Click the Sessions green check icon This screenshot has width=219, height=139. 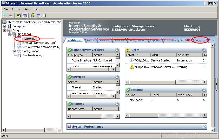[x=128, y=90]
